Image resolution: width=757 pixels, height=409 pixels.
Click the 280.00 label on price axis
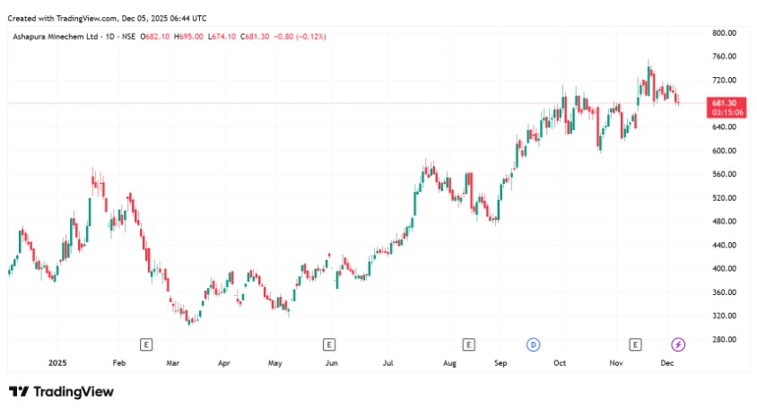tap(724, 339)
